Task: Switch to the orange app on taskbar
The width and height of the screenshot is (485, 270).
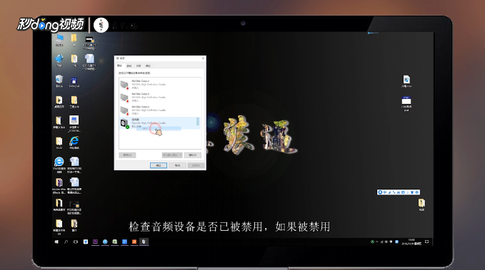Action: pyautogui.click(x=134, y=242)
